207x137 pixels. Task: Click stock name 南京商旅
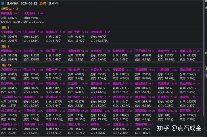point(186,70)
